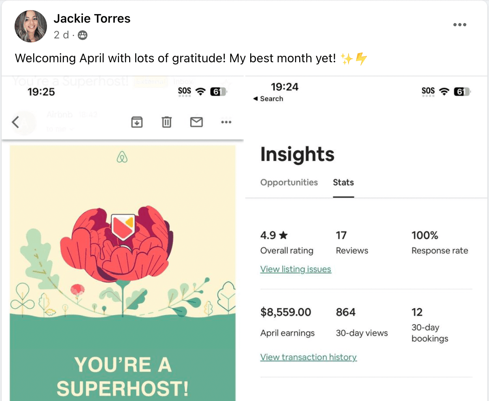Click the 2 d post timestamp

click(61, 35)
